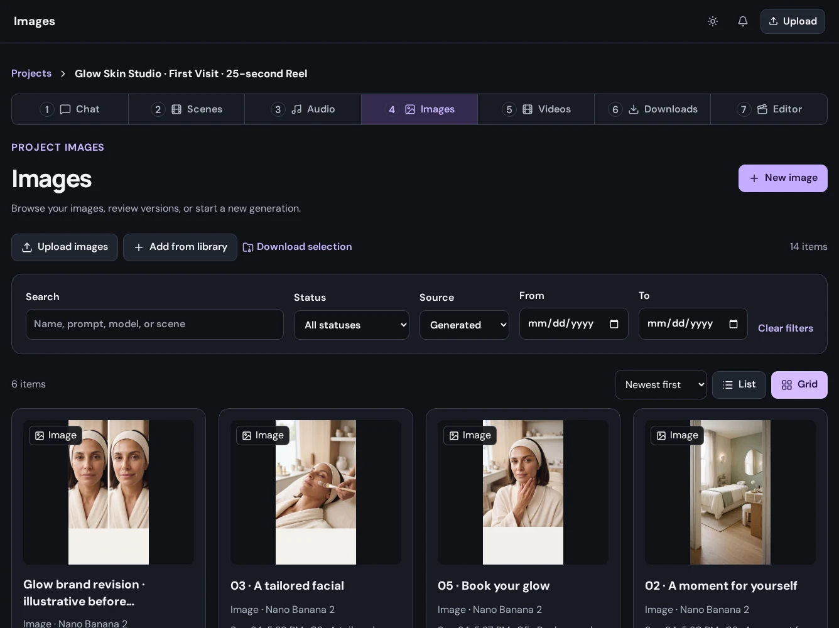Open the Glow brand revision image thumbnail

(x=109, y=492)
